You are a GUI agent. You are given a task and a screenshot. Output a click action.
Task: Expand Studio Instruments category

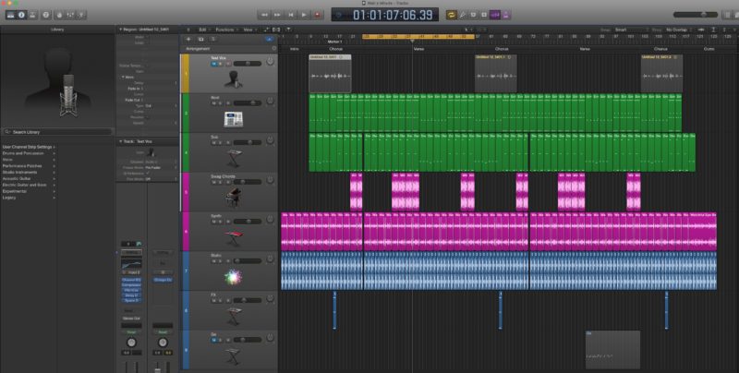(29, 173)
